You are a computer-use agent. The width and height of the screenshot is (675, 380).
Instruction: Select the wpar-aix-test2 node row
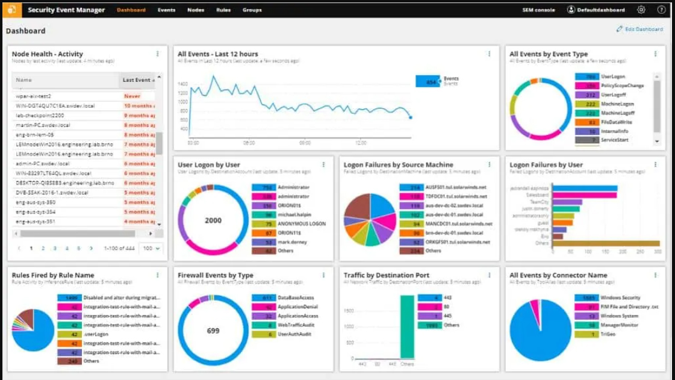[84, 96]
